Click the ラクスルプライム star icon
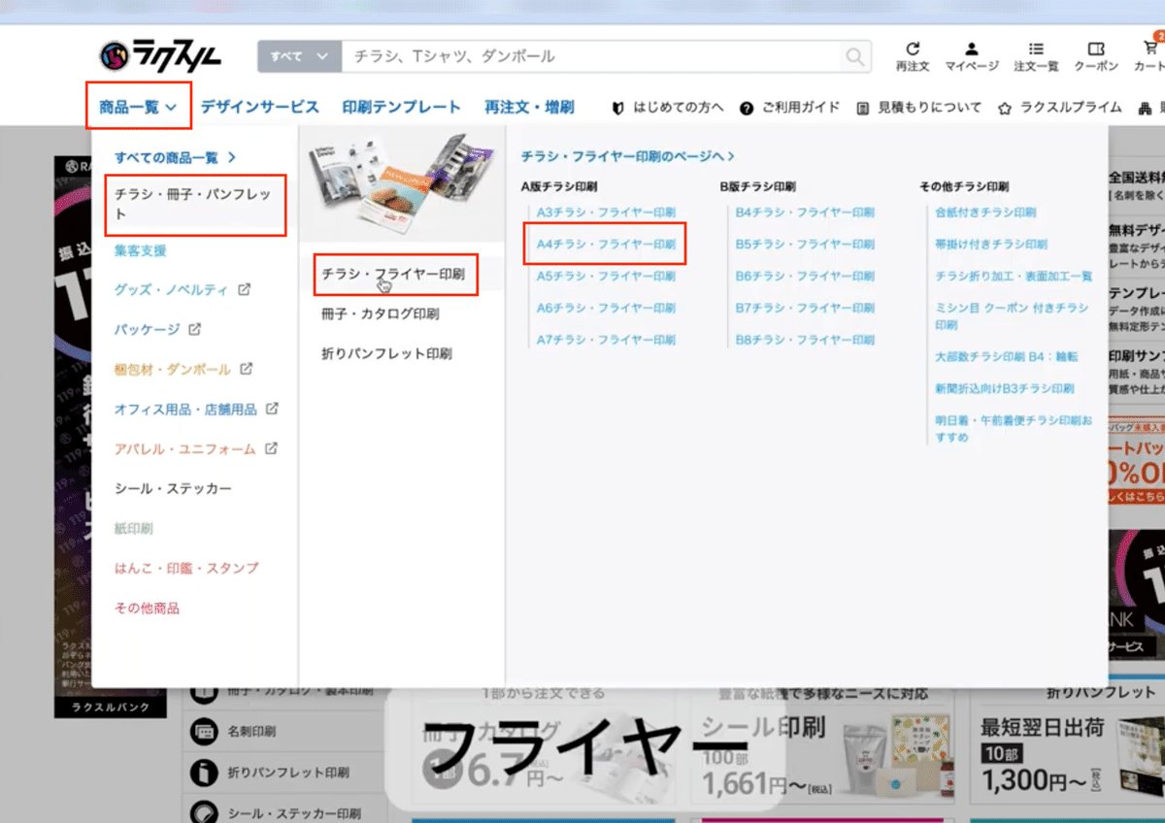1165x823 pixels. pyautogui.click(x=1004, y=108)
